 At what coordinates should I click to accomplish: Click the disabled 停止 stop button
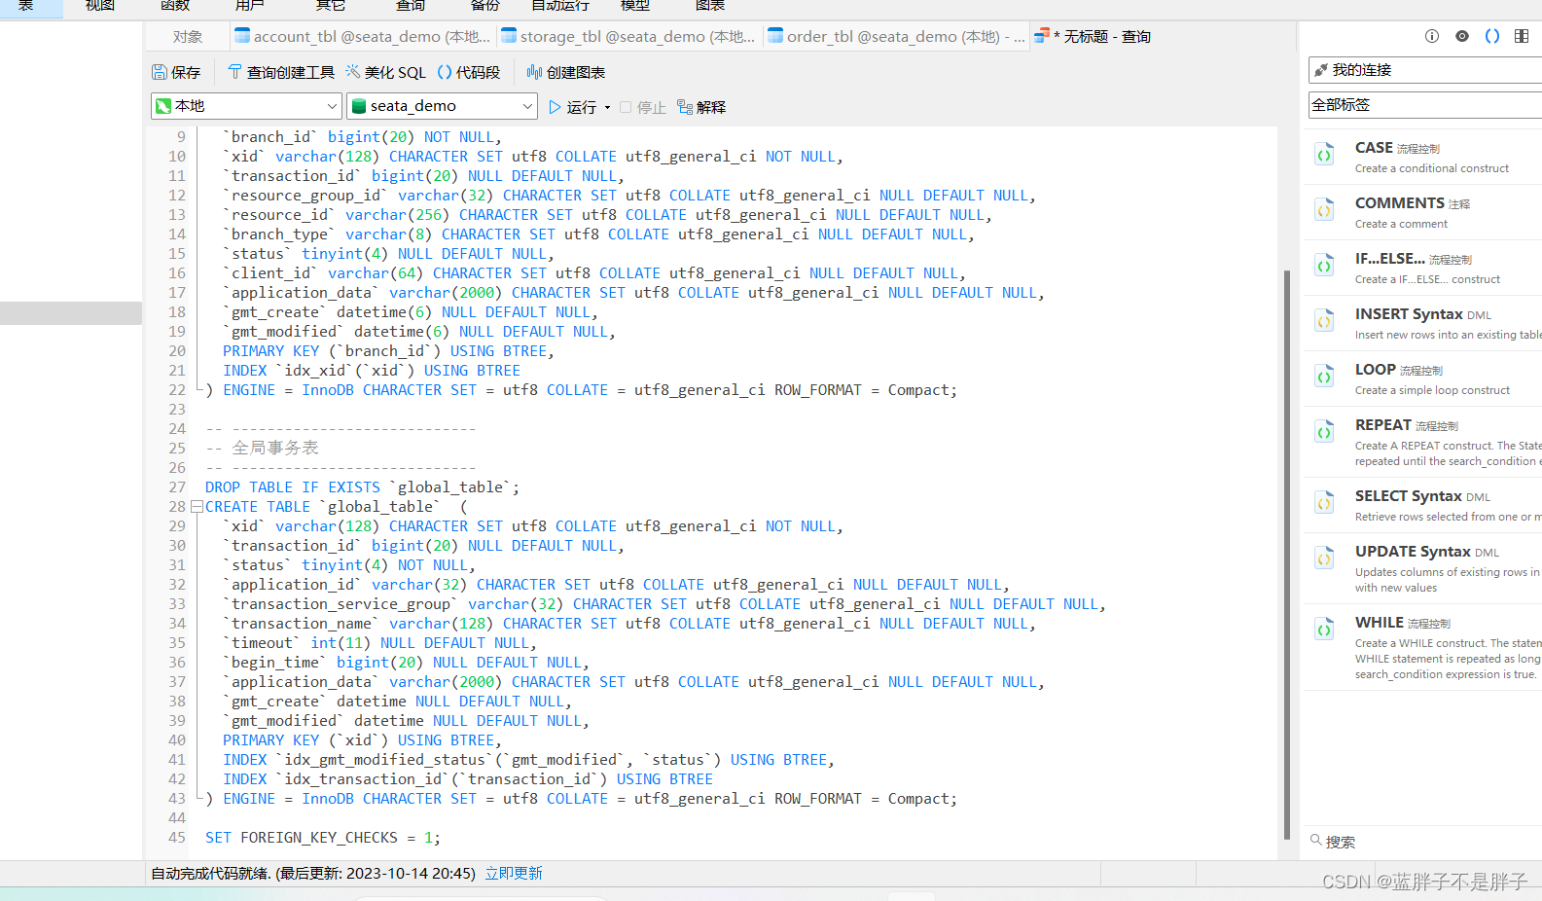click(x=642, y=107)
